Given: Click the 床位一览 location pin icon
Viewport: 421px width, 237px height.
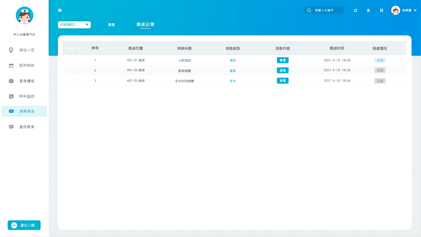Looking at the screenshot, I should tap(11, 50).
